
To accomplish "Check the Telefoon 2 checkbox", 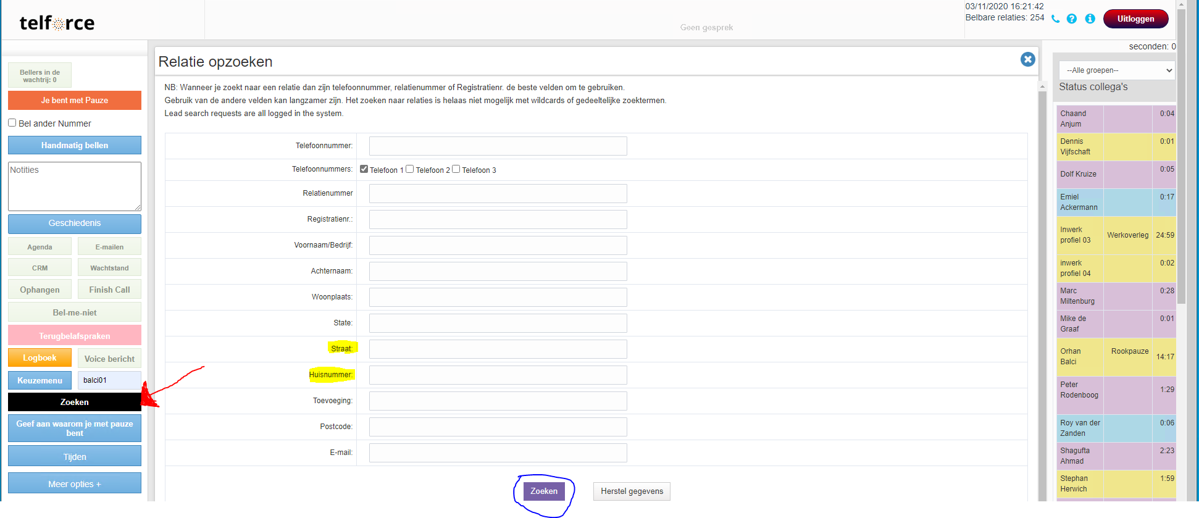I will point(410,169).
